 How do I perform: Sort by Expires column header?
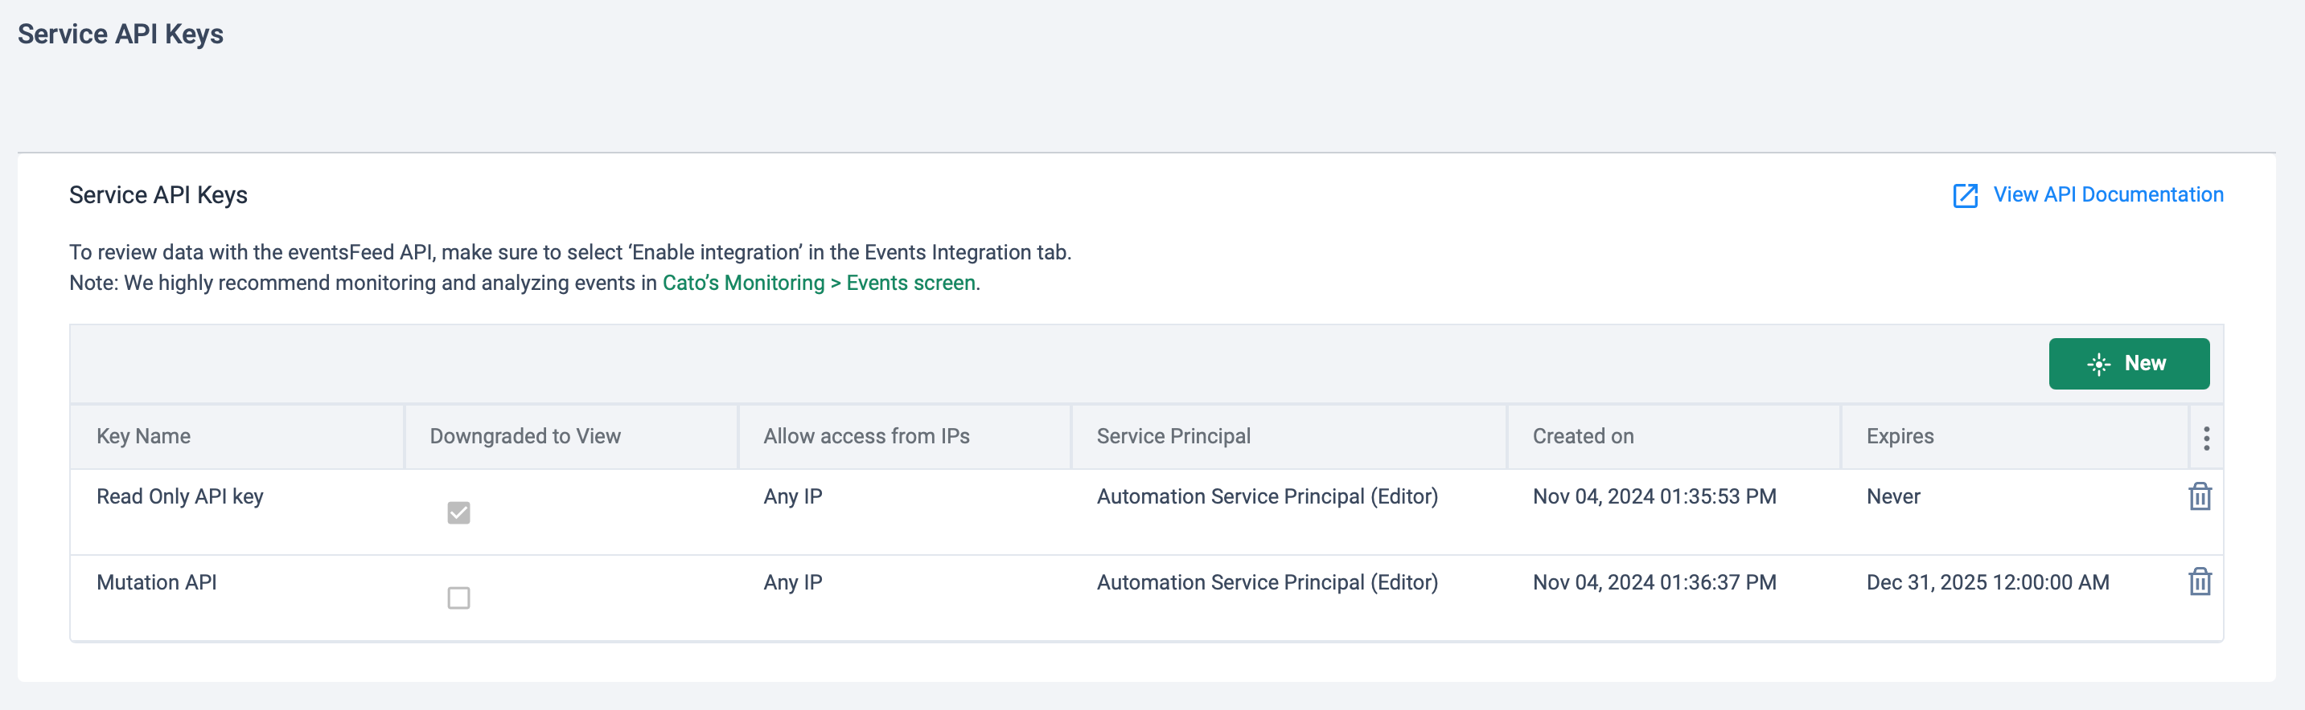click(x=1899, y=437)
